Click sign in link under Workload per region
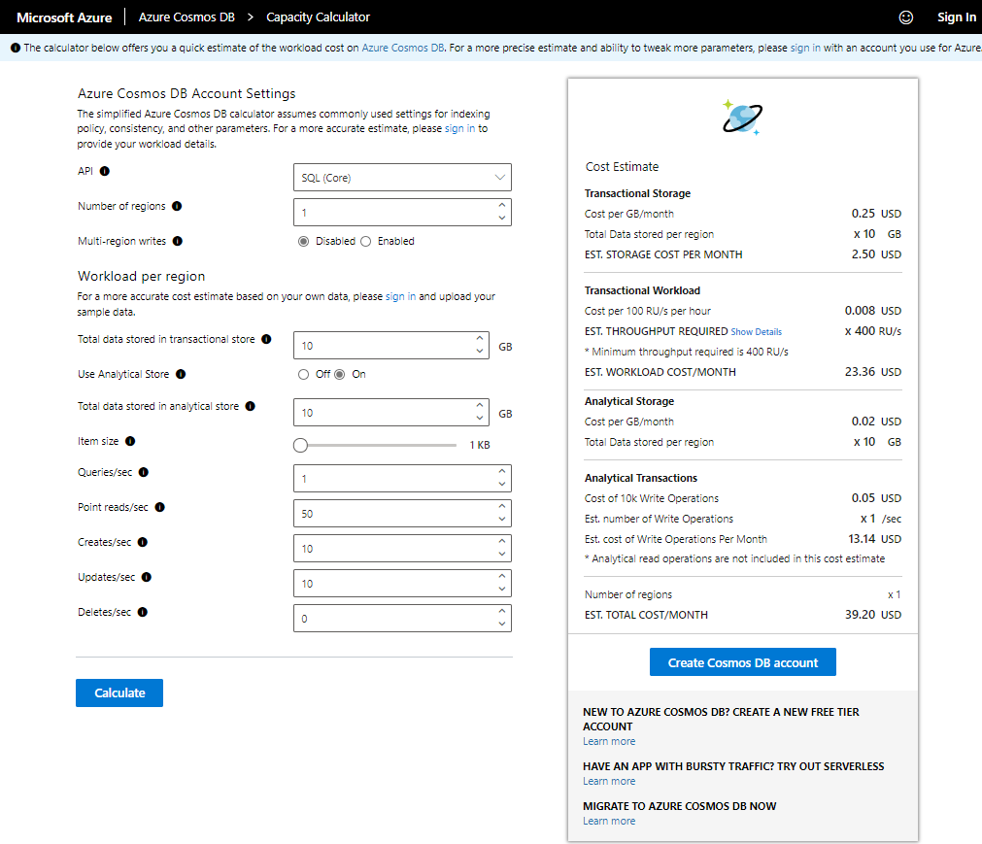 tap(400, 296)
